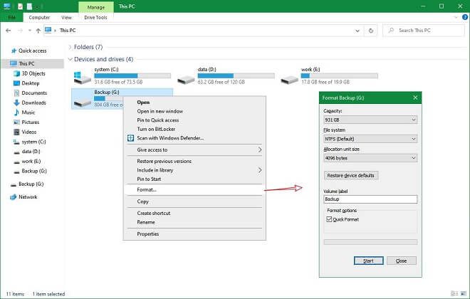Expand Give access to submenu
The image size is (470, 299).
[x=260, y=149]
